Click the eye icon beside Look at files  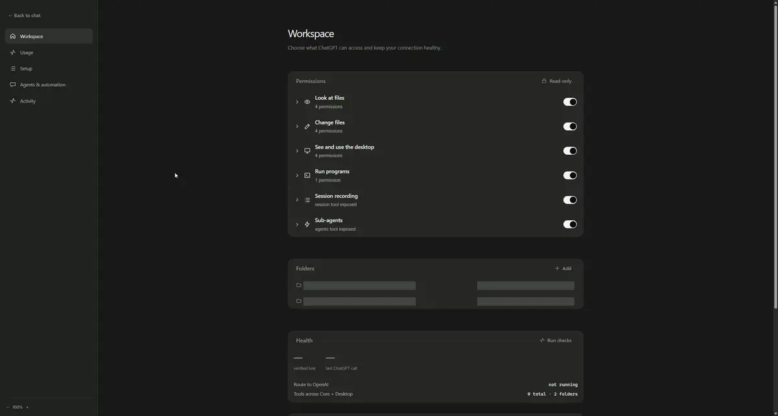307,102
